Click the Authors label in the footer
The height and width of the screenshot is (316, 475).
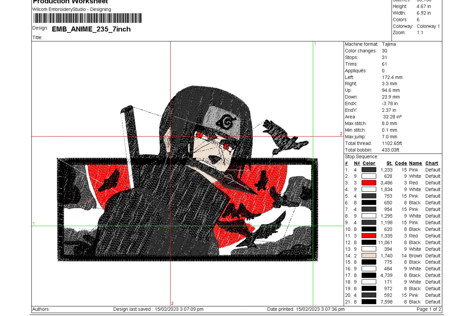click(x=41, y=309)
